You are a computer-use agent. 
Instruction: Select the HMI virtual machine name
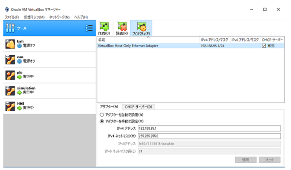pos(21,104)
